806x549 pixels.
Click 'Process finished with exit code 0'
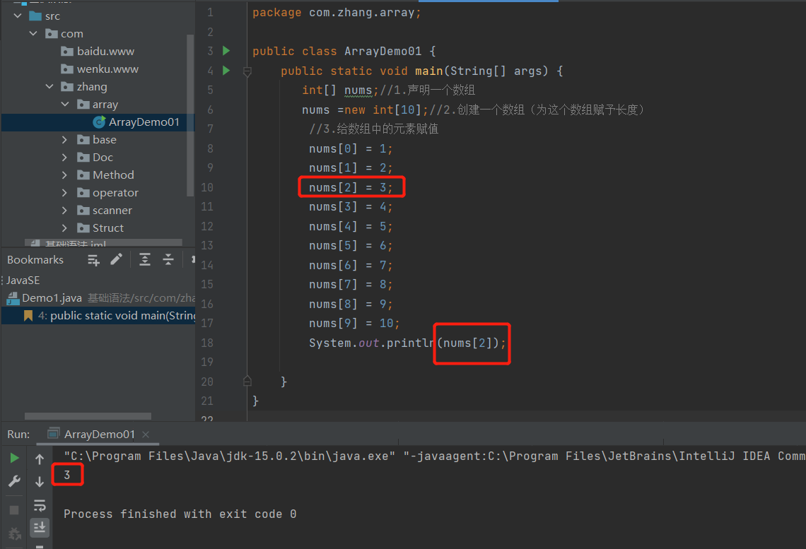coord(180,514)
